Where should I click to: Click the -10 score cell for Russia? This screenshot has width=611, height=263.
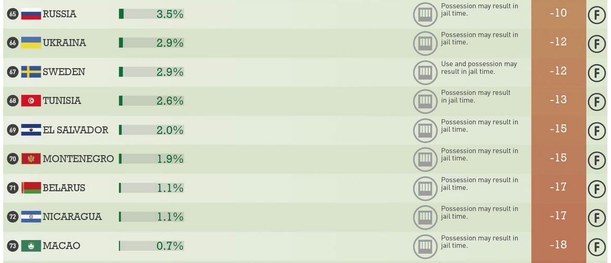[x=558, y=13]
